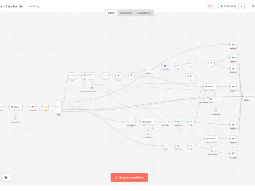This screenshot has height=191, width=255.
Task: Select the Counter code node
Action: [x=148, y=70]
